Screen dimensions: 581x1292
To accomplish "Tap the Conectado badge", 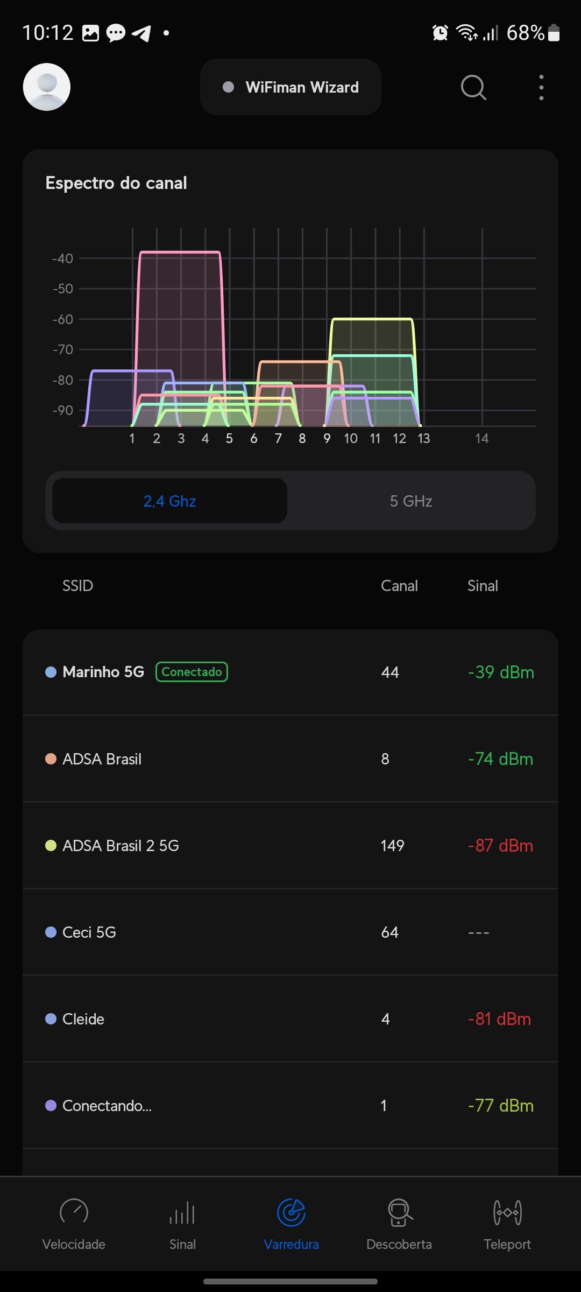I will tap(192, 672).
